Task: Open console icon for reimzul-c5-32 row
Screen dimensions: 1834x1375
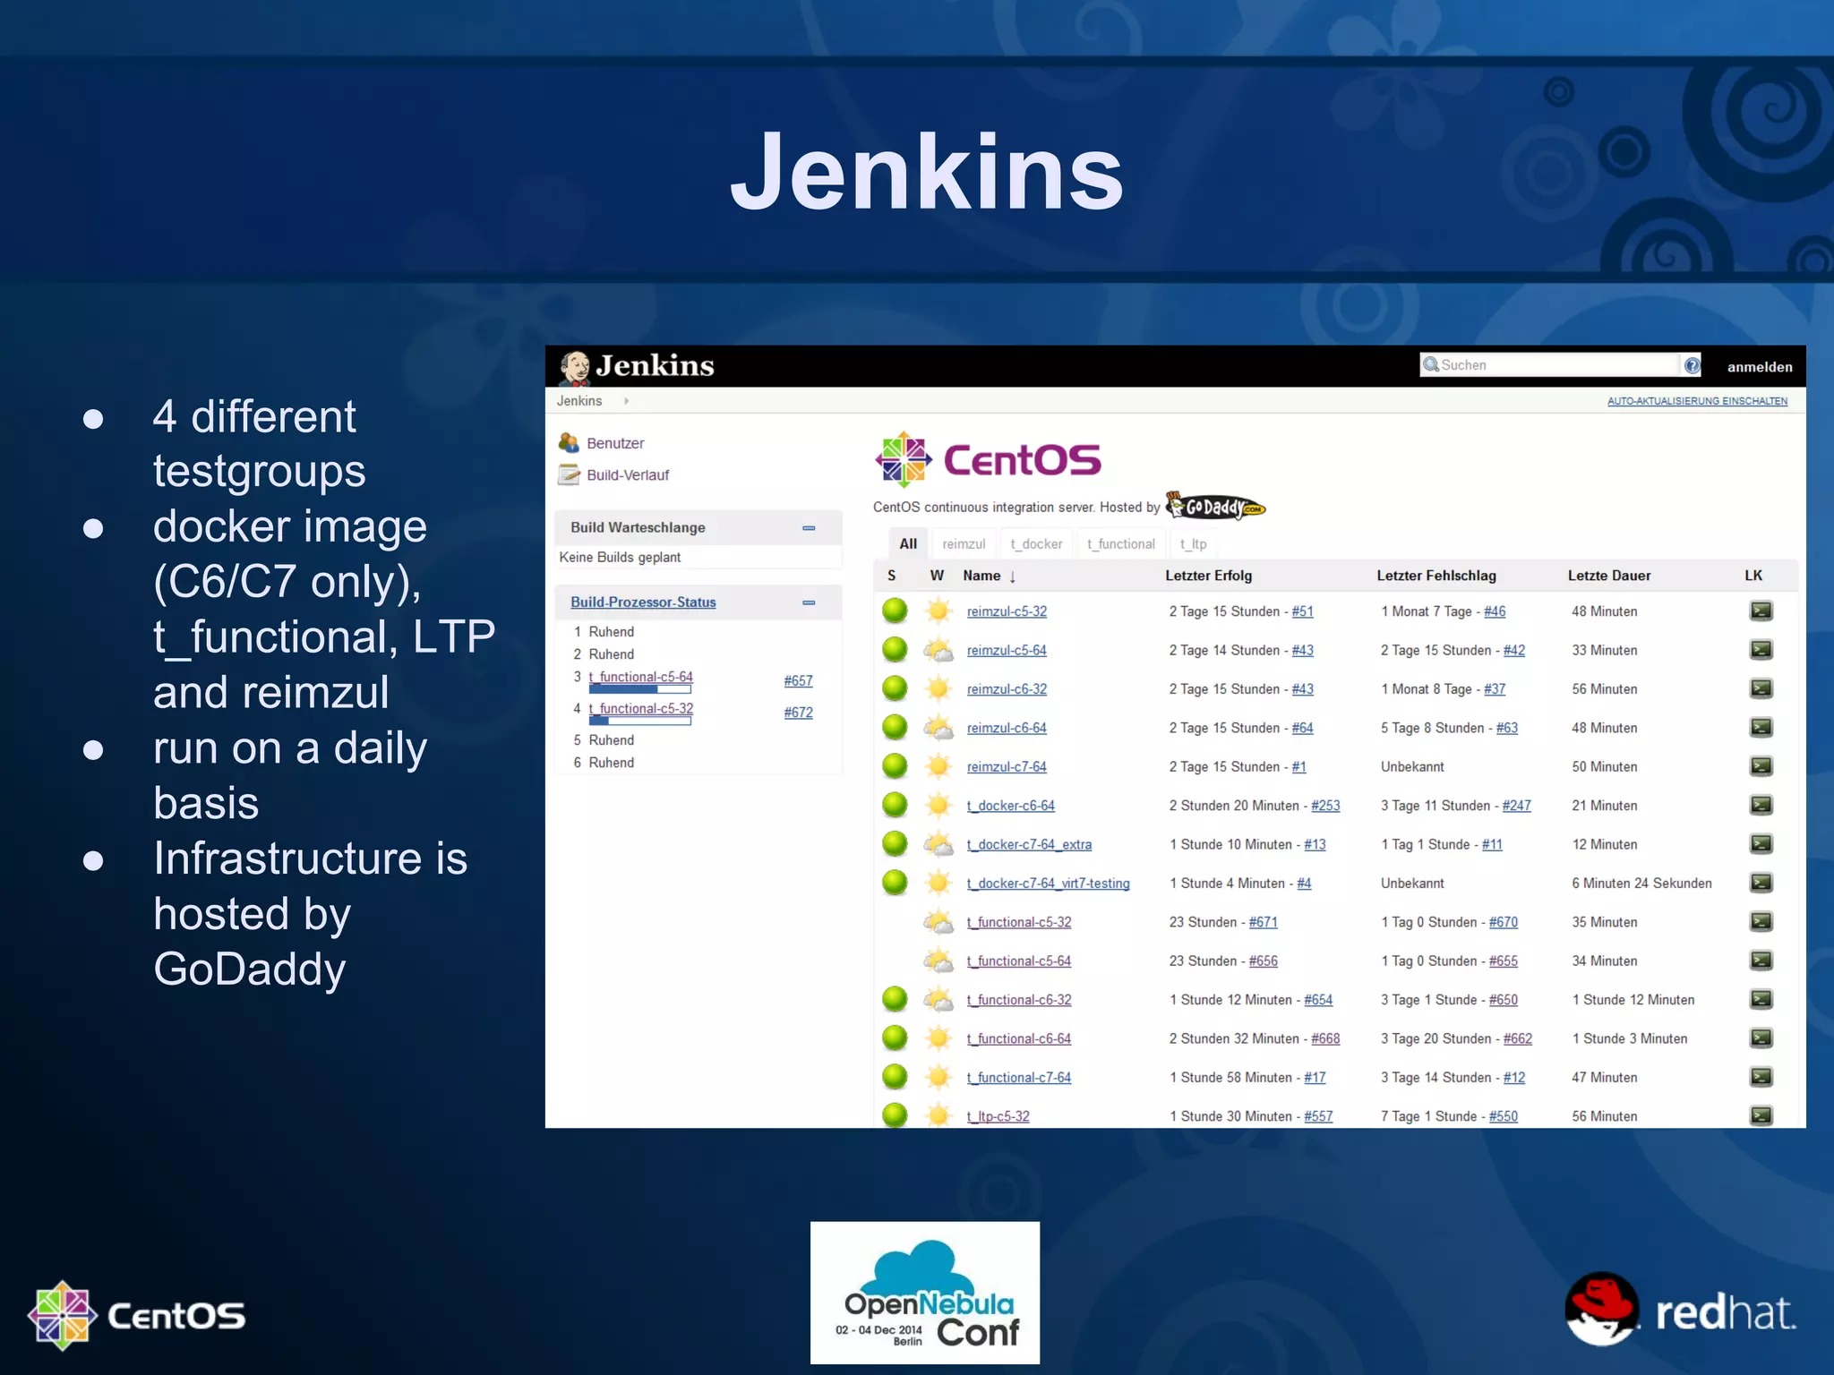Action: (1761, 611)
